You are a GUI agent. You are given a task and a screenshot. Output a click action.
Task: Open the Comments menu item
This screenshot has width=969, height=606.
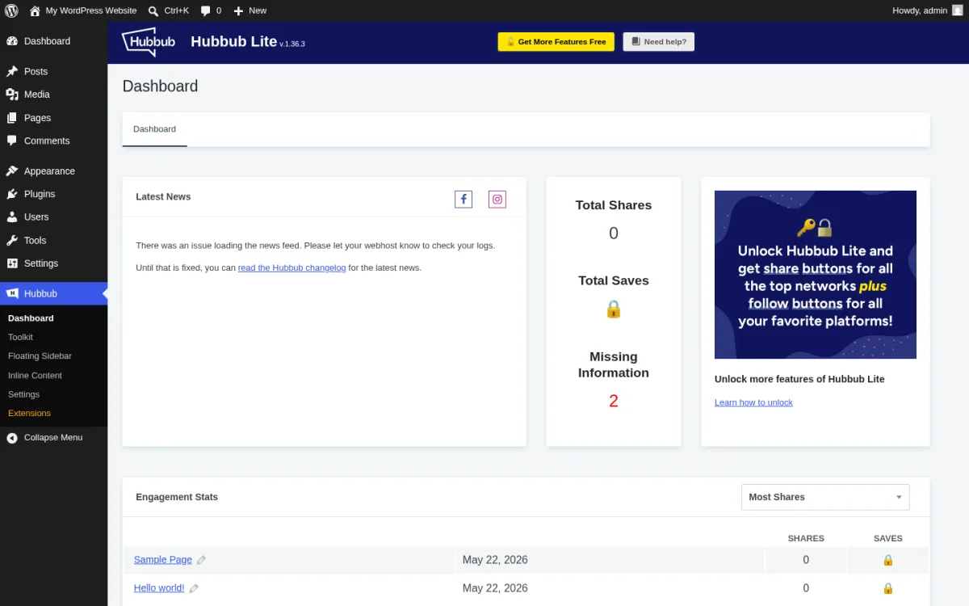[x=53, y=141]
